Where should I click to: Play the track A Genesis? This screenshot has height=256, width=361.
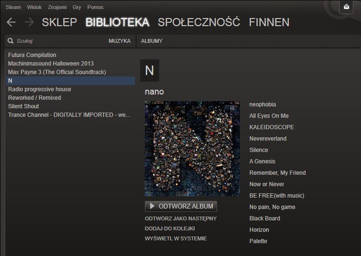(x=262, y=161)
